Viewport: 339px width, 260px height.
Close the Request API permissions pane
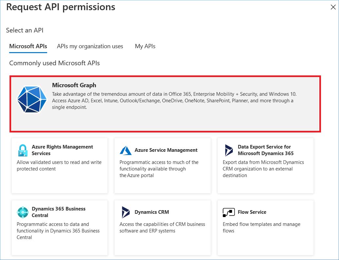[333, 7]
